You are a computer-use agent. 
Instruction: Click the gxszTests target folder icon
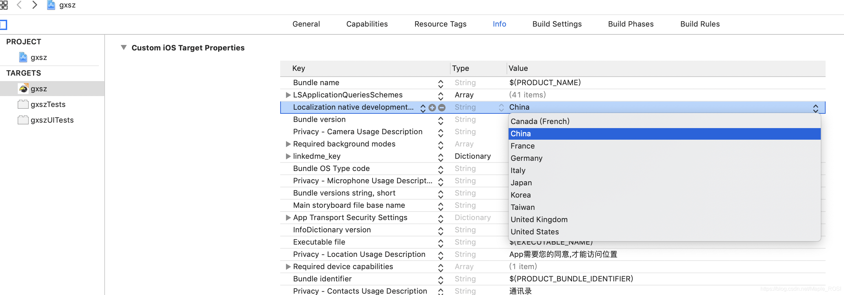click(23, 104)
